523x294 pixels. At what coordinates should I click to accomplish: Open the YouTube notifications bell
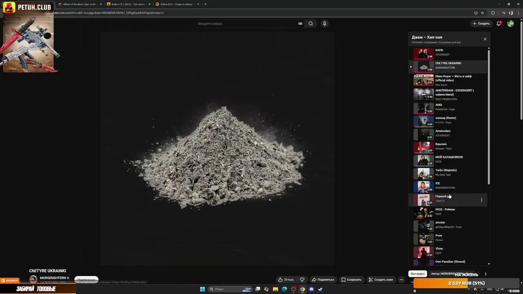click(x=498, y=24)
